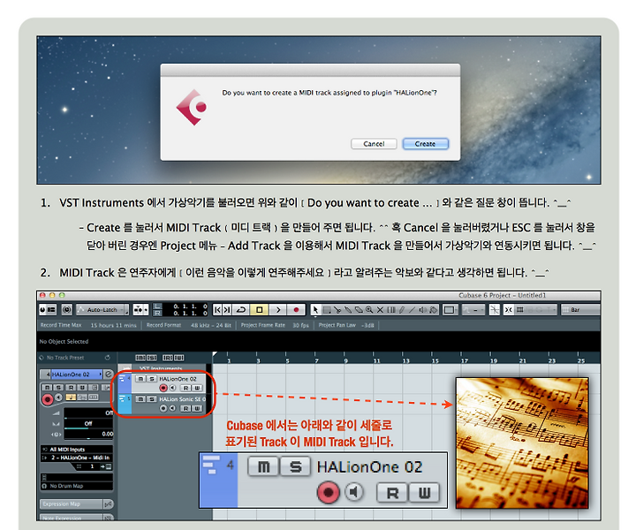
Task: Click Create in the MIDI track dialog
Action: (x=425, y=144)
